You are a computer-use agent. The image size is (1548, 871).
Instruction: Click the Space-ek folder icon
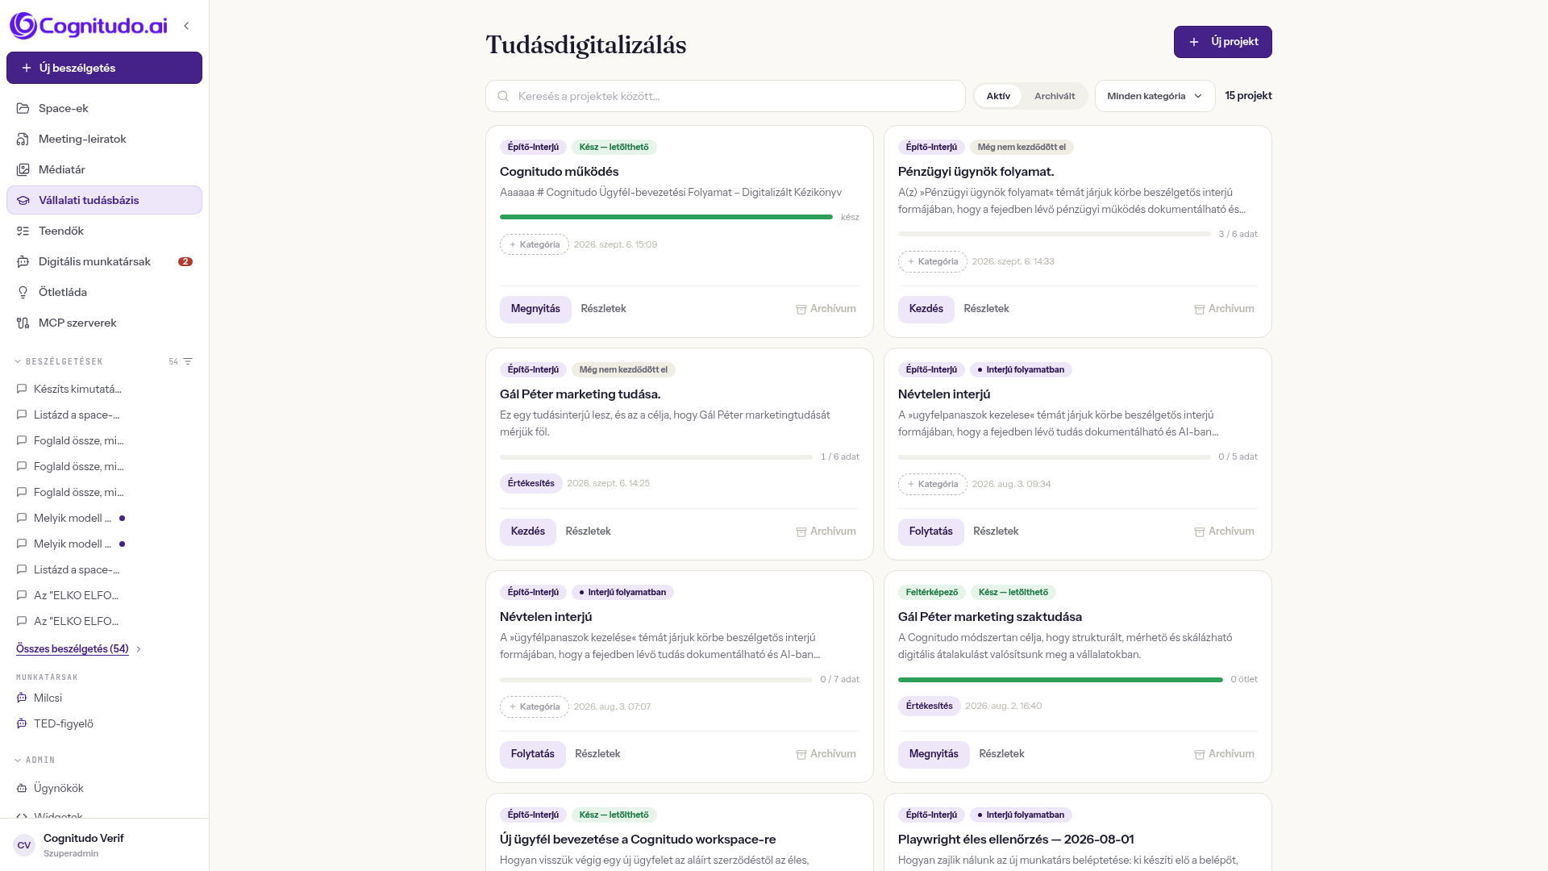click(x=23, y=108)
